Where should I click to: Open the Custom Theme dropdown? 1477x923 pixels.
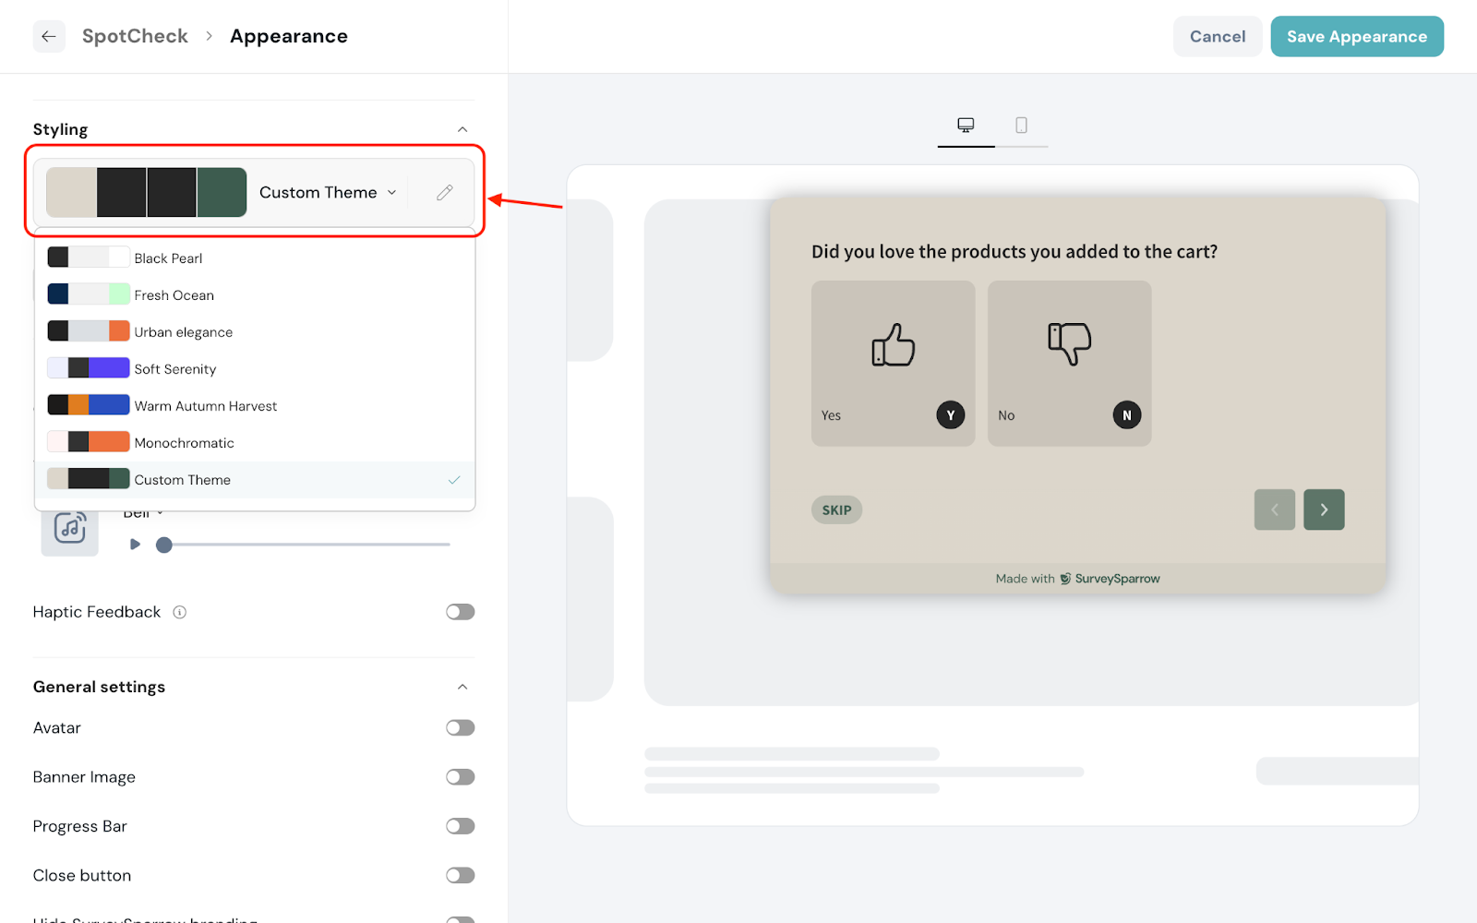[x=328, y=192]
